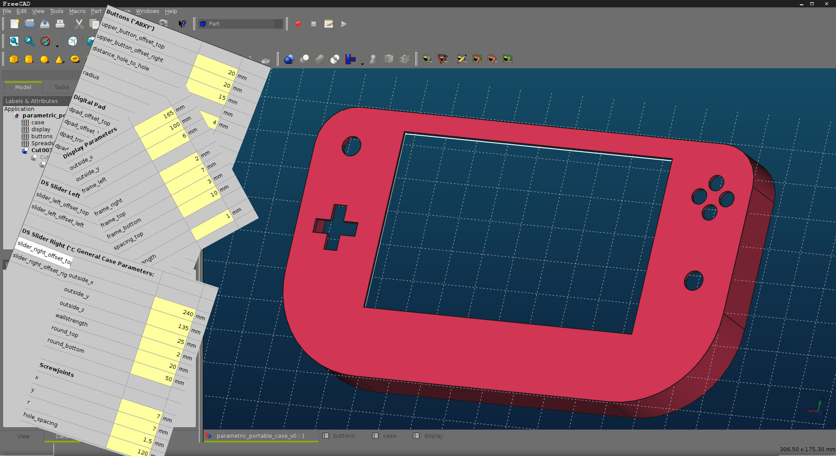836x456 pixels.
Task: Create a torus primitive
Action: [x=75, y=59]
